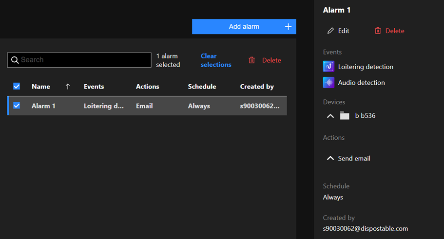Screen dimensions: 444x239
Task: Select the Alarm 1 row name
Action: [43, 106]
